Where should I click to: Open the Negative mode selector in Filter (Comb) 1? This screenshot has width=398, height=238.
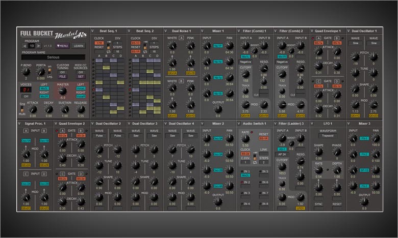245,62
